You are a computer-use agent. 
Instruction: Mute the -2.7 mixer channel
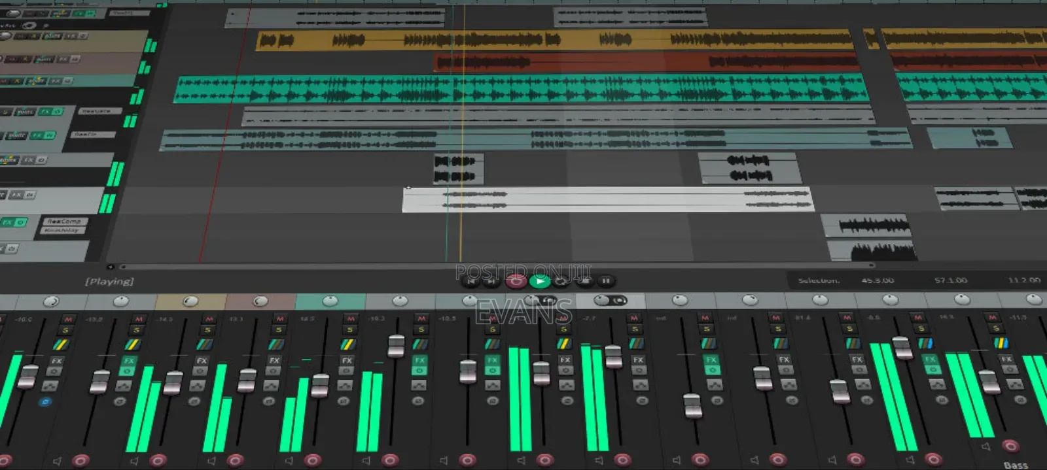point(634,318)
